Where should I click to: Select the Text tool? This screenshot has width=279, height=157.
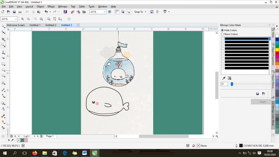tap(3, 83)
